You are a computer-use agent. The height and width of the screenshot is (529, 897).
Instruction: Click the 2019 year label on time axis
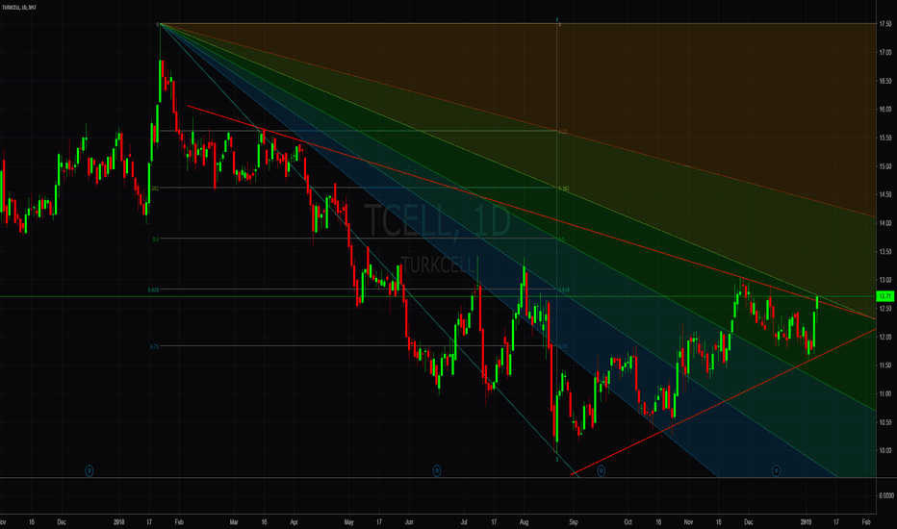point(806,522)
